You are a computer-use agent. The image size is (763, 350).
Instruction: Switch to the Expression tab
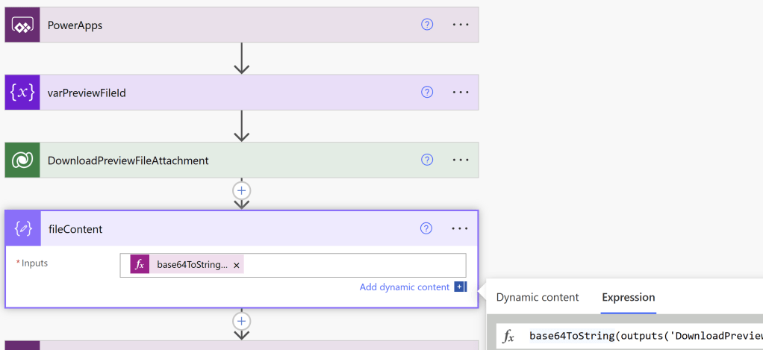pyautogui.click(x=629, y=297)
